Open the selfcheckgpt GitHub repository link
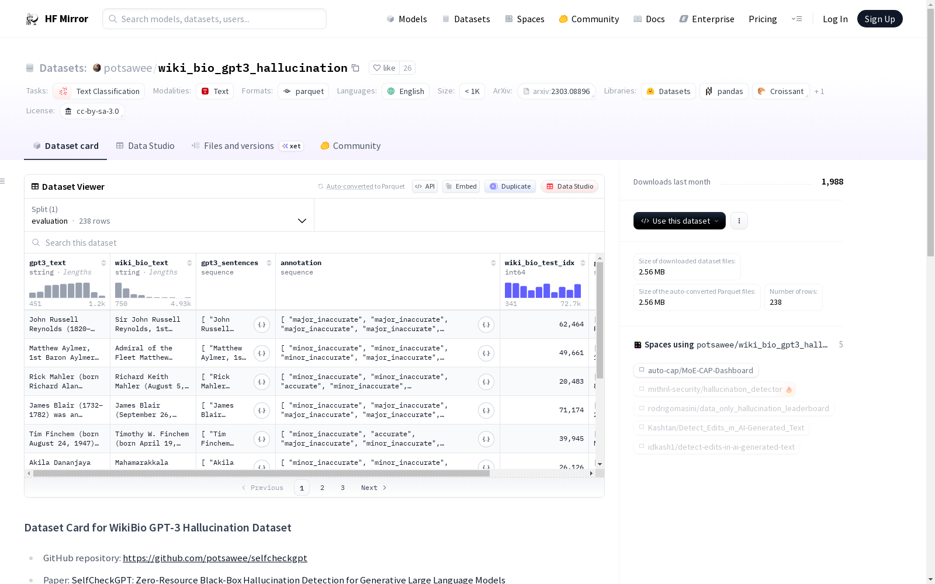The height and width of the screenshot is (584, 935). tap(215, 558)
